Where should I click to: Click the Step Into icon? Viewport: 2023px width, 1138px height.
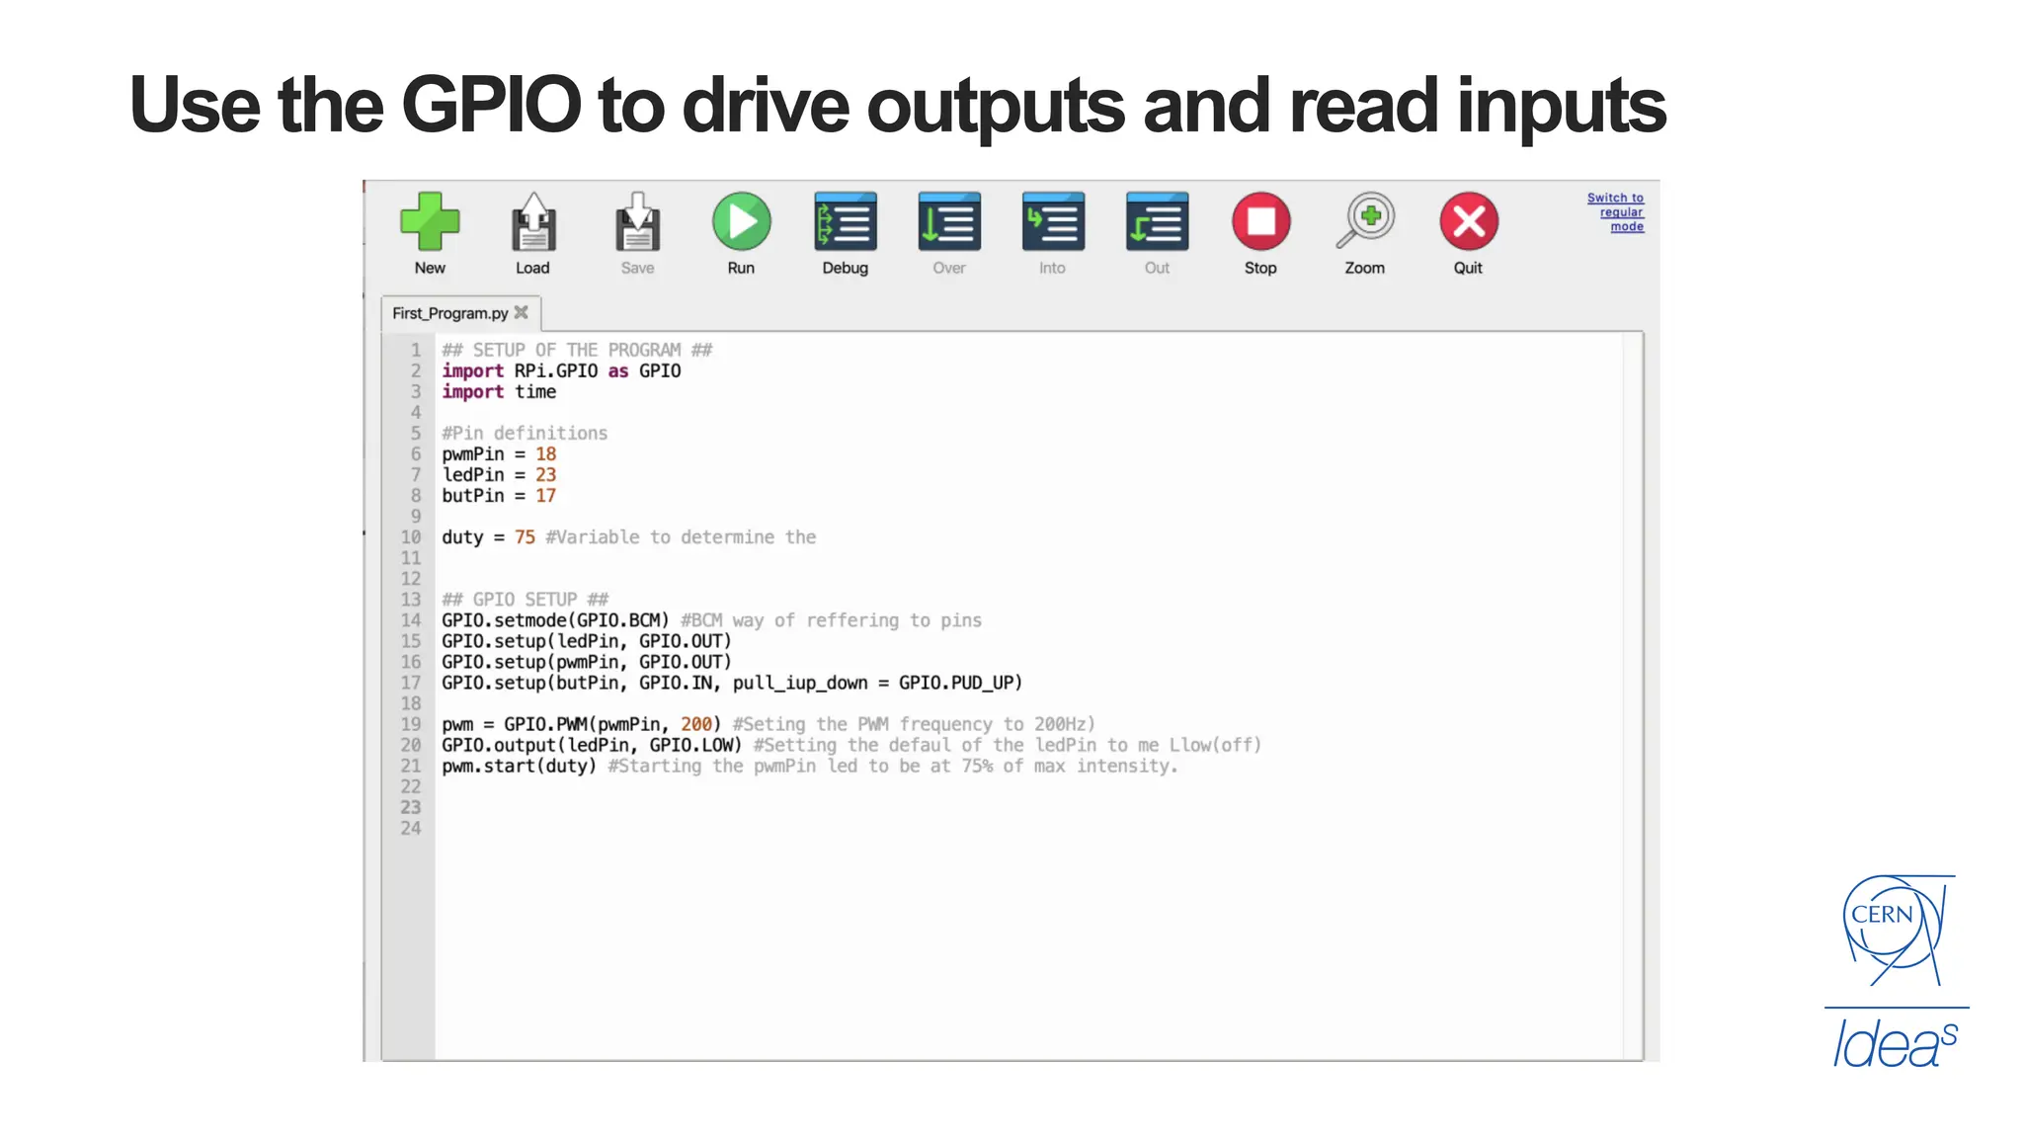point(1053,222)
